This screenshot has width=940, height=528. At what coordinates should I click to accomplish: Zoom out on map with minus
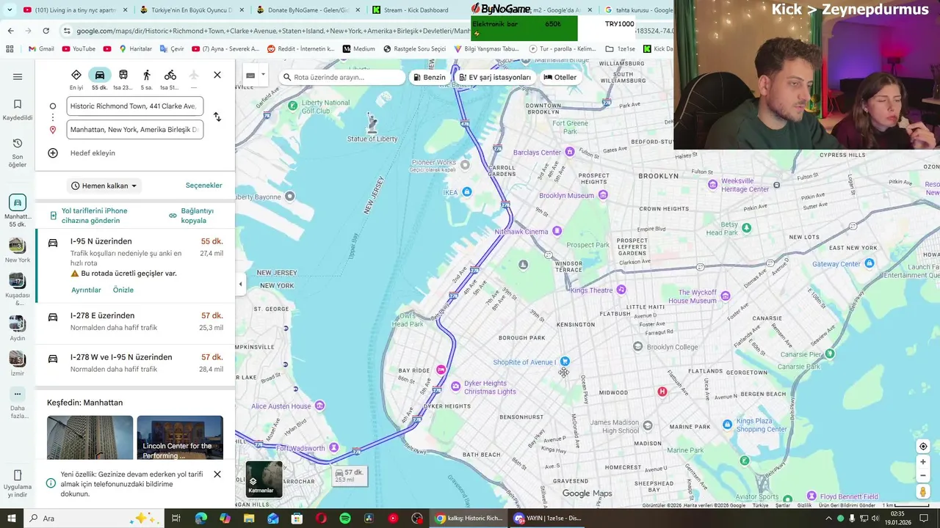pos(923,475)
